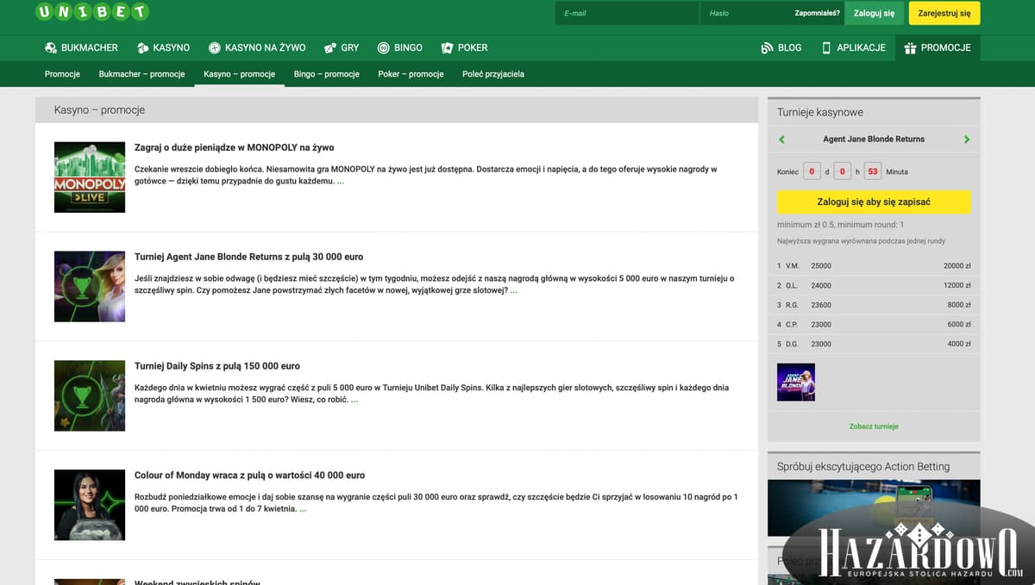Click the Poker cards icon
The width and height of the screenshot is (1035, 585).
point(447,48)
